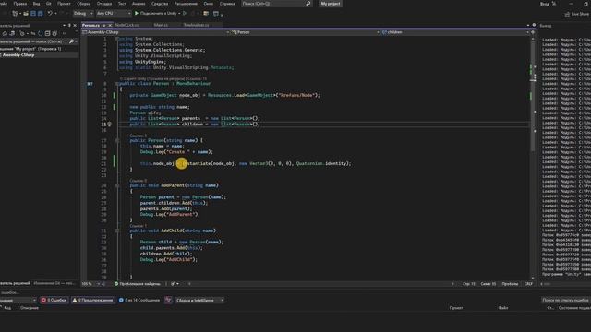This screenshot has width=591, height=332.
Task: Click the top search box (Ctrl+Q)
Action: [276, 4]
